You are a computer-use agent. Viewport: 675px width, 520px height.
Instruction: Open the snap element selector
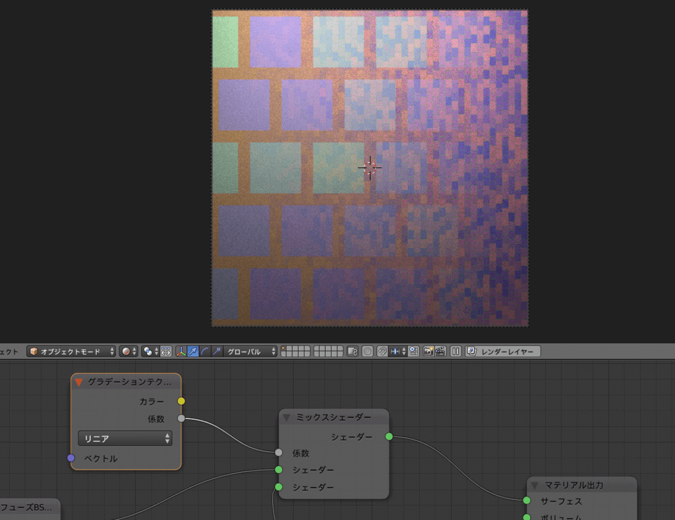tap(397, 352)
